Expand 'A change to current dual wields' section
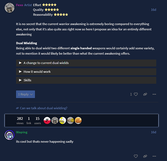The width and height of the screenshot is (167, 161). point(86,63)
